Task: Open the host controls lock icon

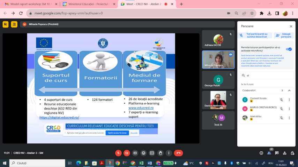Action: 292,153
